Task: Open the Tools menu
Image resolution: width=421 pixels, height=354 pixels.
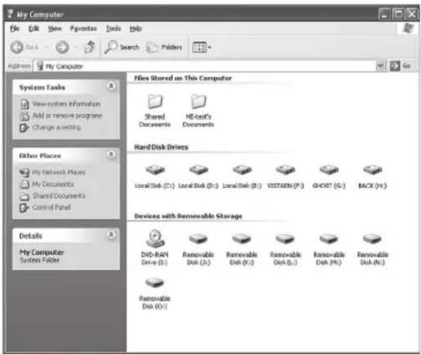Action: pyautogui.click(x=113, y=29)
